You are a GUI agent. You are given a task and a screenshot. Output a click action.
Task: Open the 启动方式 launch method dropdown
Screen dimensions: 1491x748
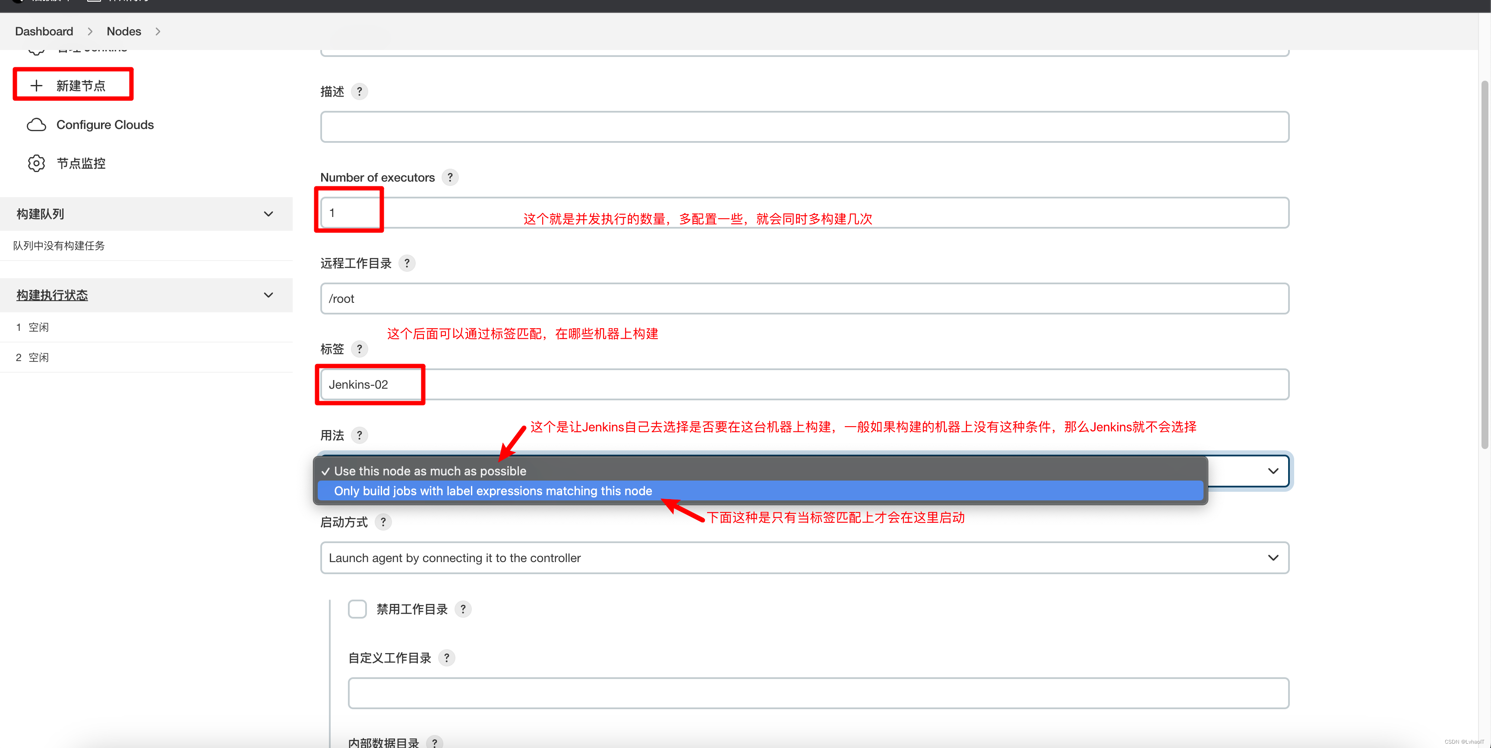pos(805,558)
